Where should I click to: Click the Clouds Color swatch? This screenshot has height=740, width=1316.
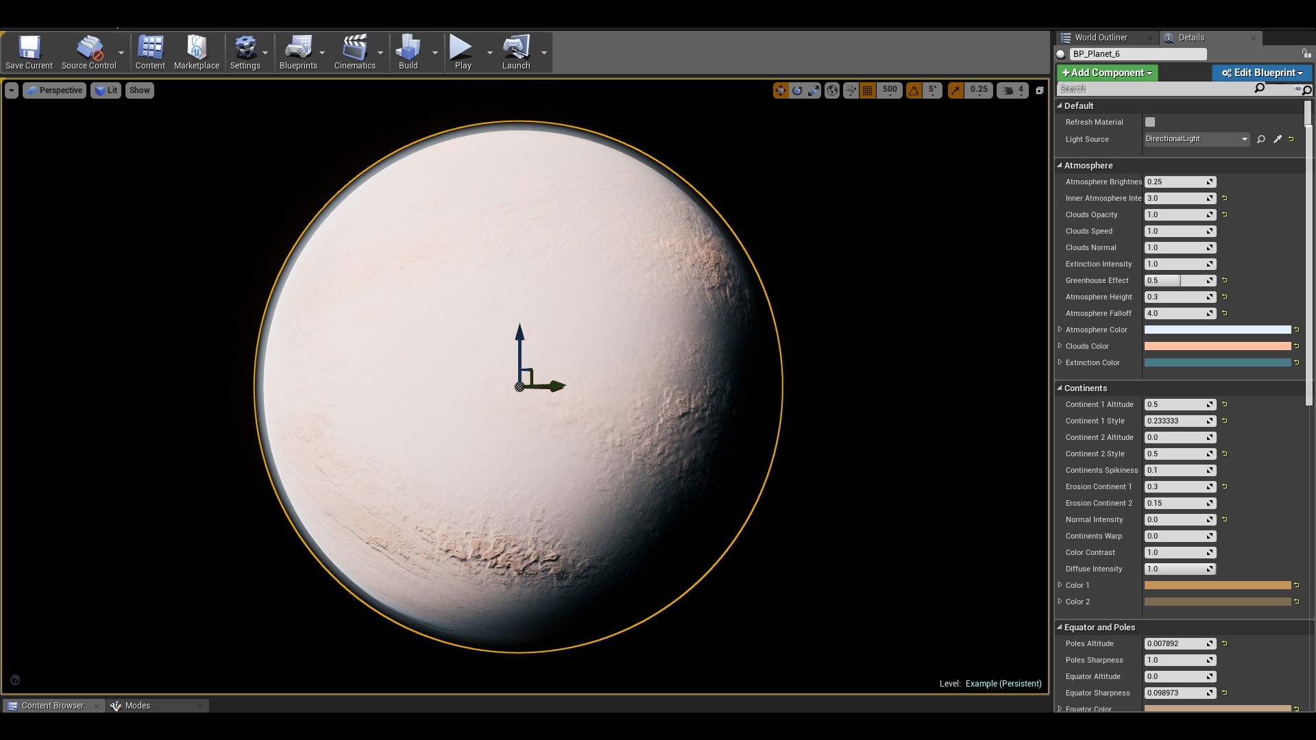1217,346
